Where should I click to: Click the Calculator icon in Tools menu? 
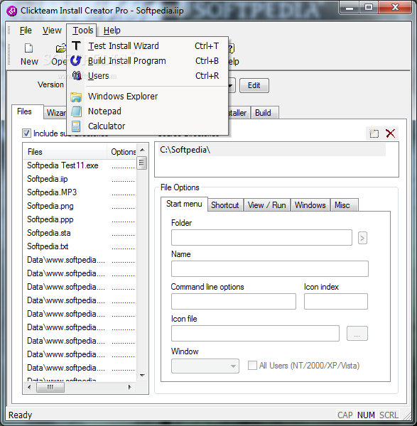coord(76,126)
